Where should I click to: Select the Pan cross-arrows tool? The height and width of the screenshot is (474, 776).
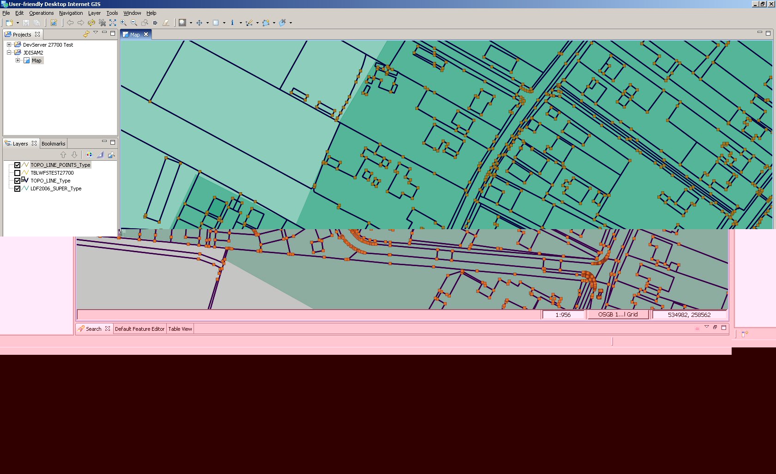pos(199,23)
